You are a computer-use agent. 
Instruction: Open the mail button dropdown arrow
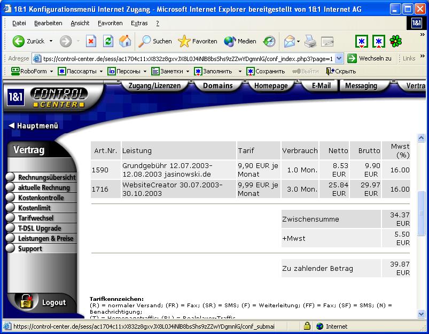tap(298, 42)
